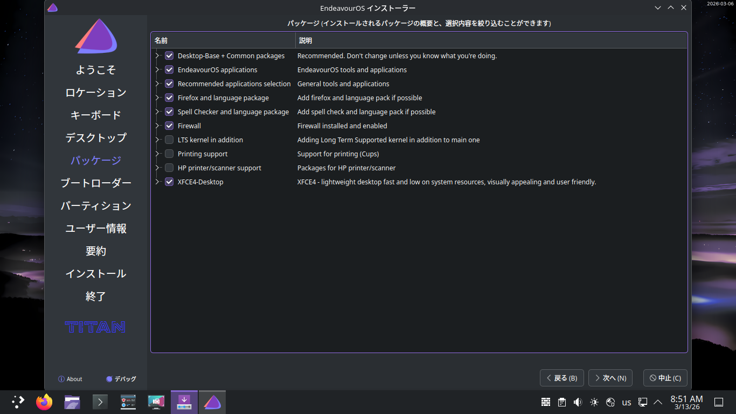The height and width of the screenshot is (414, 736).
Task: Expand the EndeavourOS applications group
Action: click(157, 70)
